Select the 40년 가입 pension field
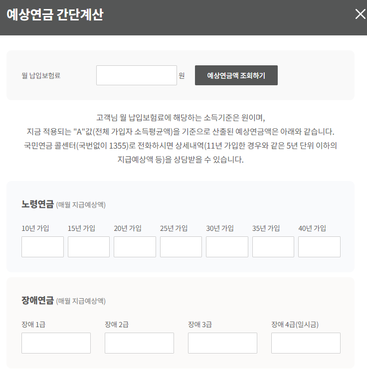The image size is (367, 370). point(319,247)
